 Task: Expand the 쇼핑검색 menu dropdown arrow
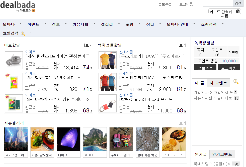(x=222, y=24)
